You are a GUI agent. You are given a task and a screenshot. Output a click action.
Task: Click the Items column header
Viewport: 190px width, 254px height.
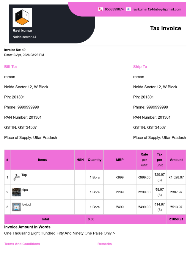(42, 160)
